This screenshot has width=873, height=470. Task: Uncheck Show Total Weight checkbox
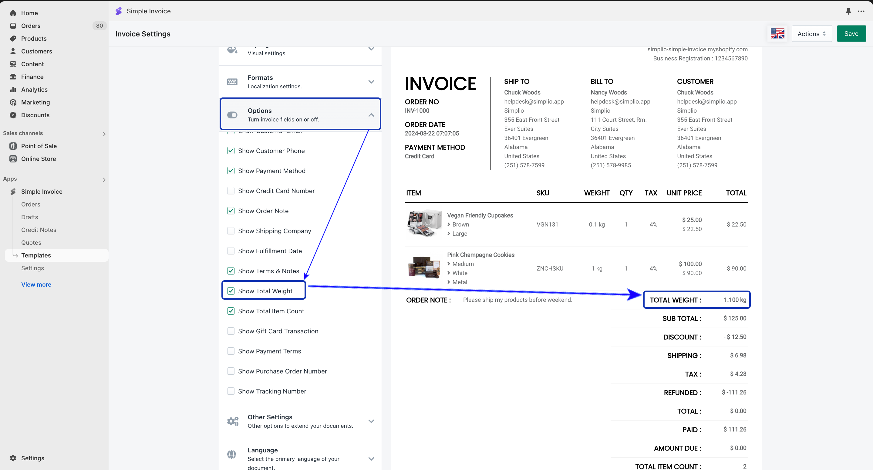(231, 291)
